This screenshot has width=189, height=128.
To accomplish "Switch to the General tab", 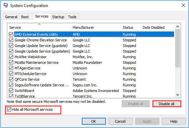I will point(11,17).
